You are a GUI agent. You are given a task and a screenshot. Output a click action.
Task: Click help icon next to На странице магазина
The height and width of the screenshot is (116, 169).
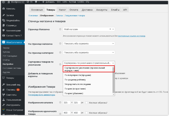(x=60, y=43)
